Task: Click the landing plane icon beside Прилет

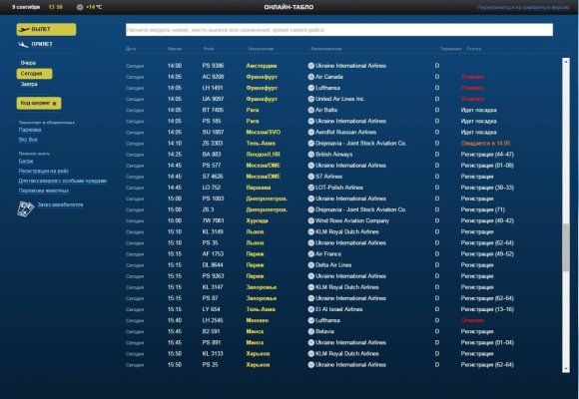Action: (23, 45)
